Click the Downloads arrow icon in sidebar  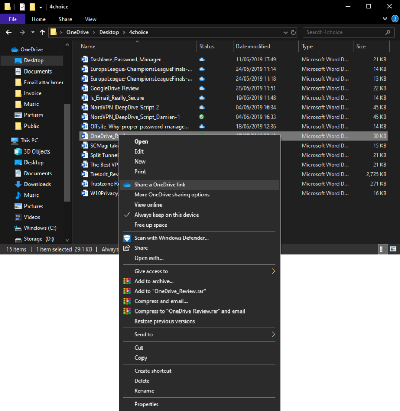pos(18,184)
